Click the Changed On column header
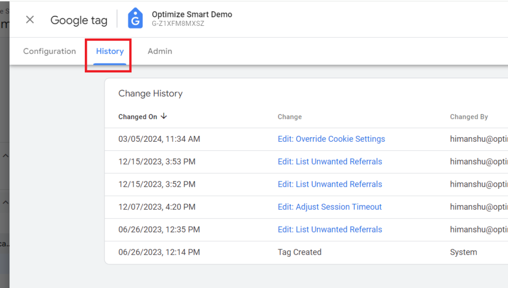 click(138, 117)
